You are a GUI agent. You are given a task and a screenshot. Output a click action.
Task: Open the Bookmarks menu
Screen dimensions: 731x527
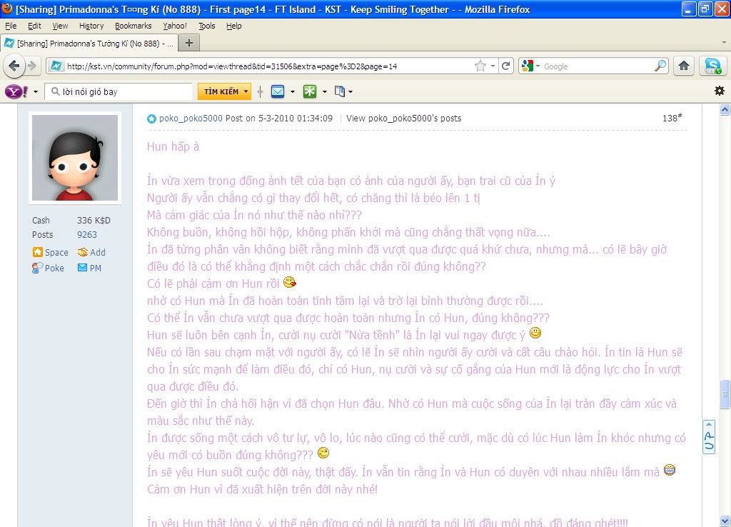pyautogui.click(x=133, y=26)
